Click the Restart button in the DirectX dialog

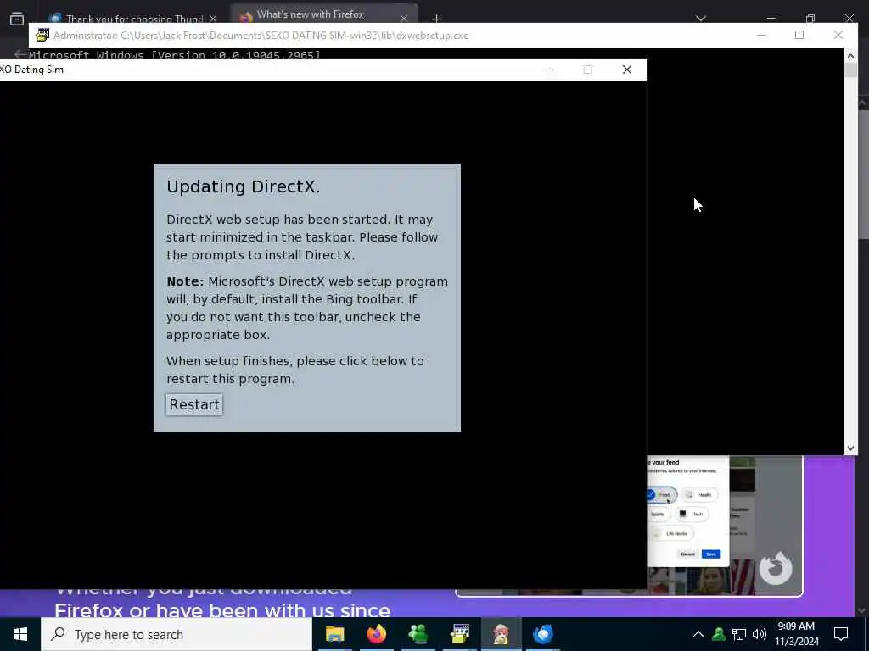coord(194,404)
